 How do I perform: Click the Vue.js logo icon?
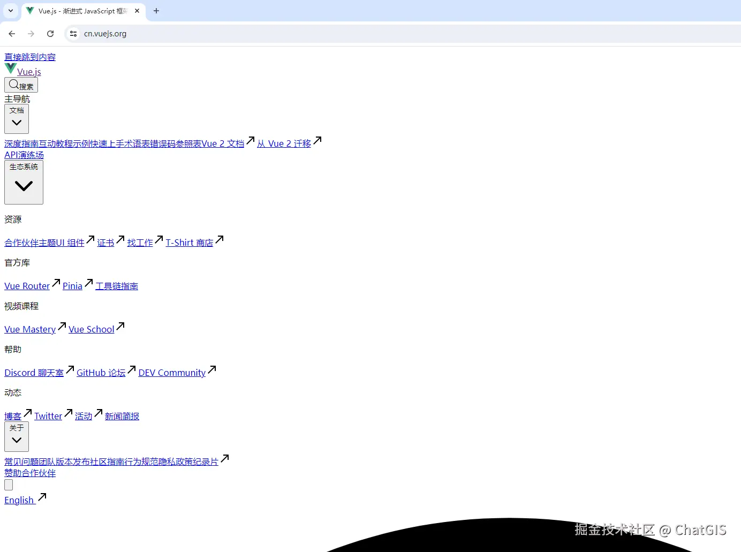[x=10, y=69]
